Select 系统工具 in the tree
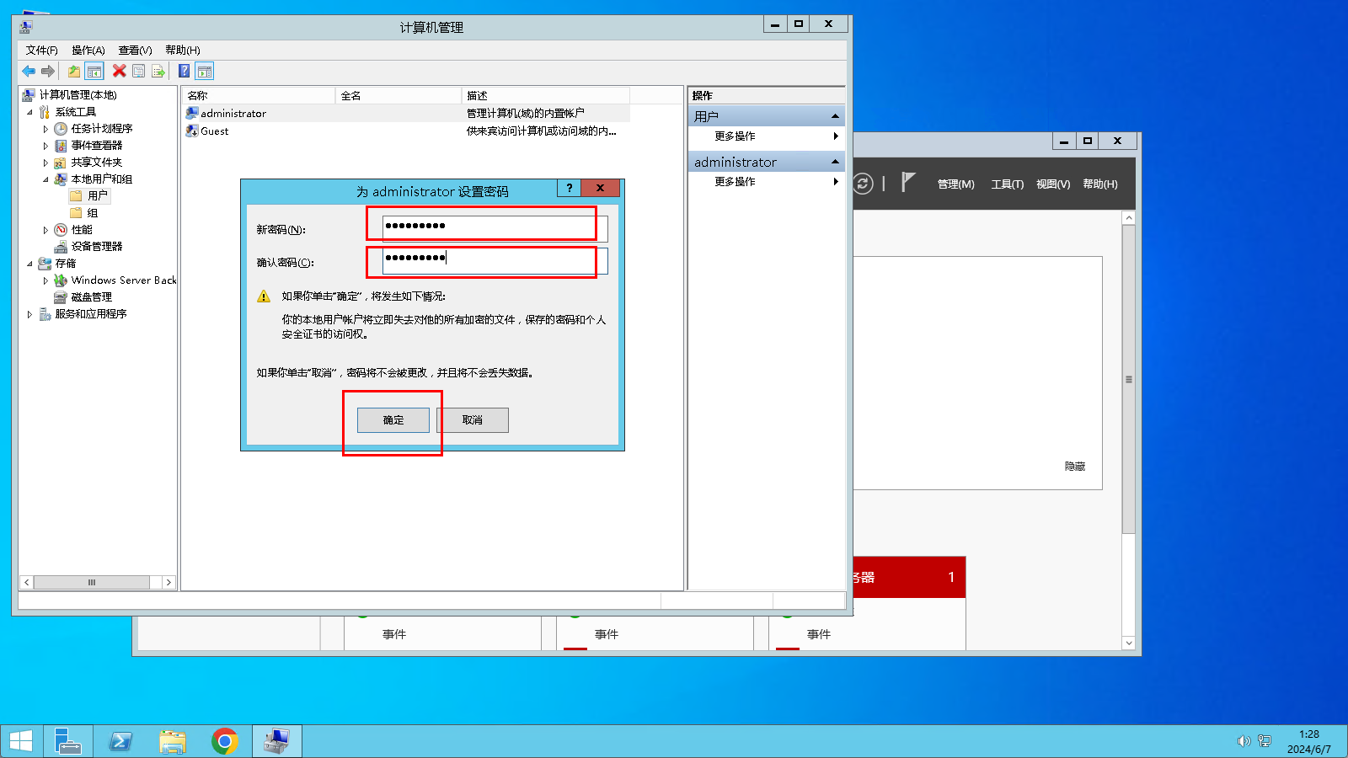Screen dimensions: 1348x758 76,112
